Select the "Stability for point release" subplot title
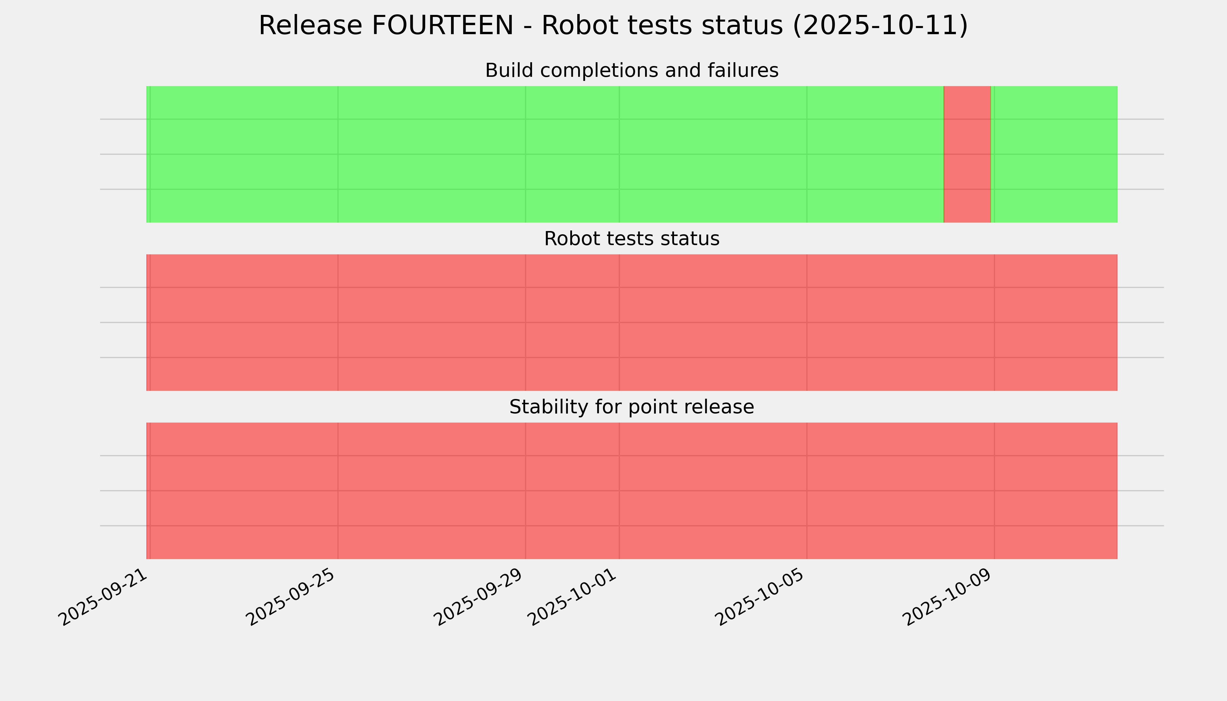The image size is (1227, 701). (631, 407)
